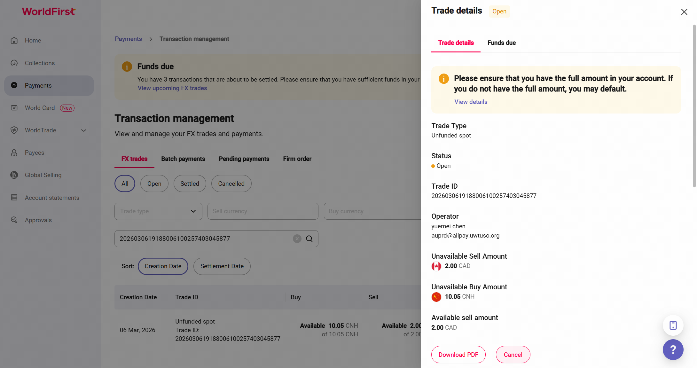Click the Account statements icon
The width and height of the screenshot is (697, 368).
tap(14, 198)
